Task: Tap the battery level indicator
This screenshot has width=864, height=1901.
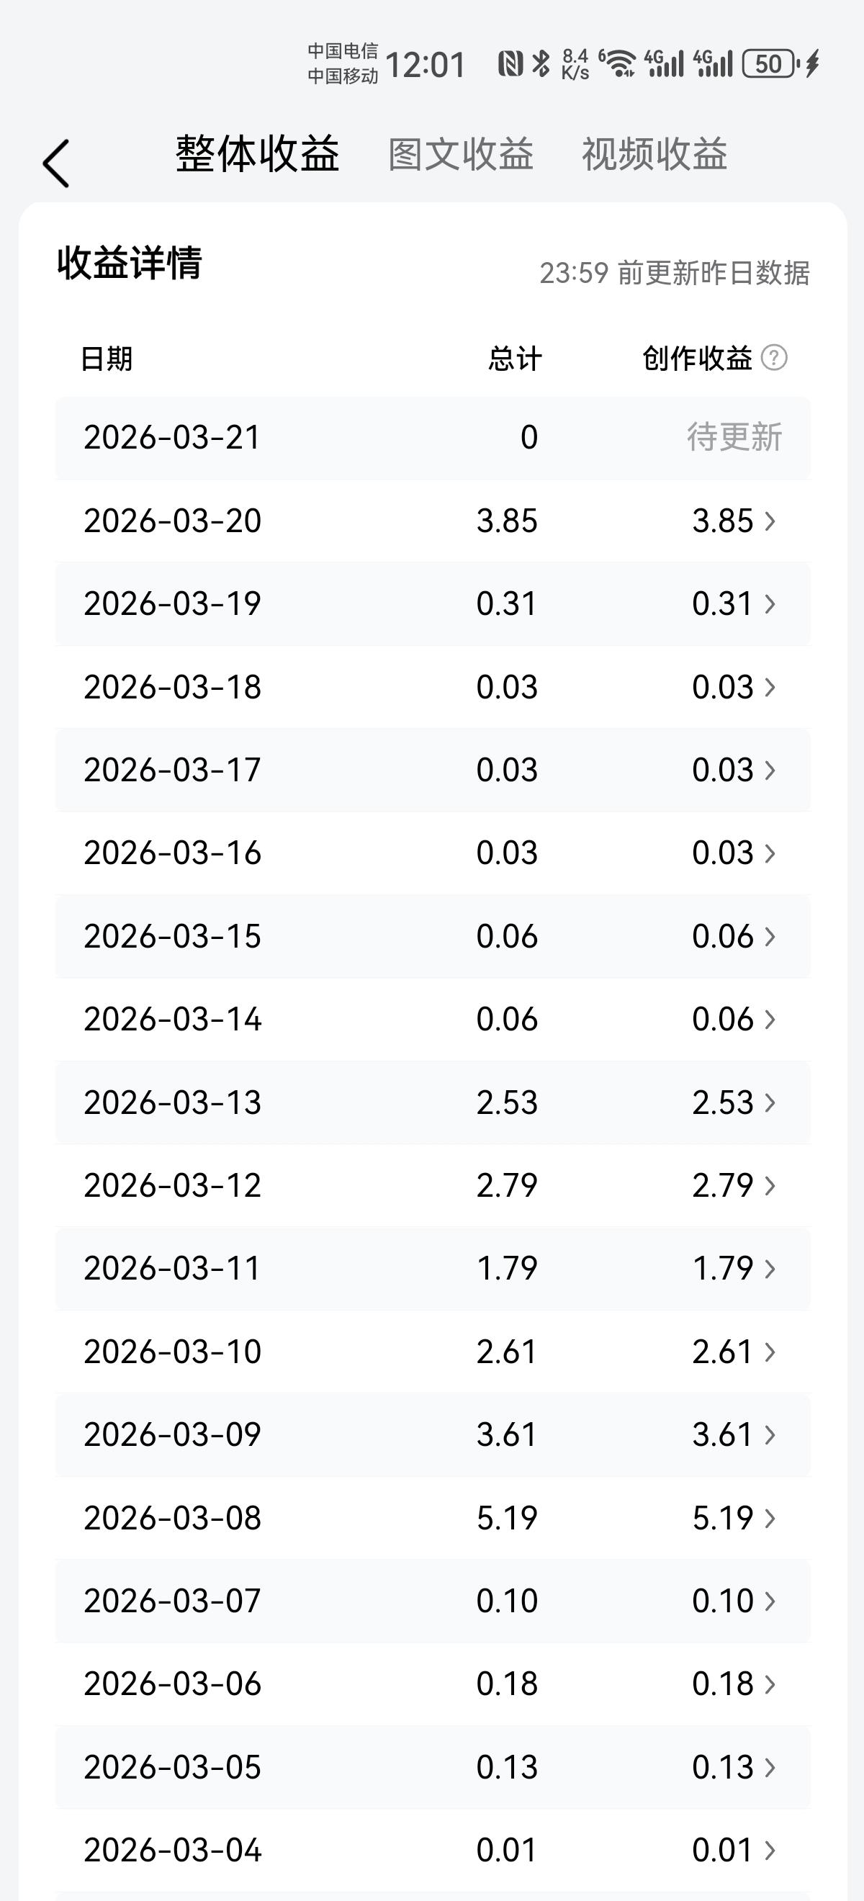Action: pos(770,64)
